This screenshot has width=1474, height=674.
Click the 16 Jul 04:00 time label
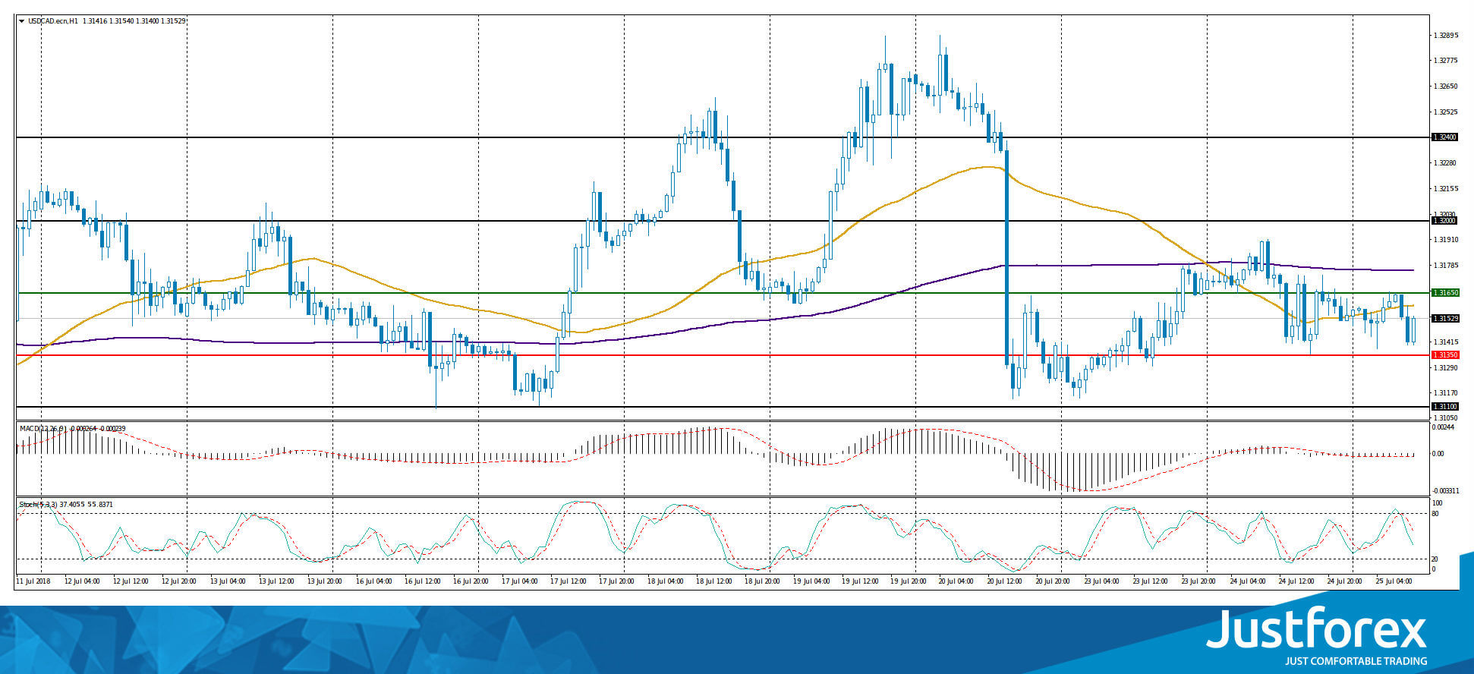tap(374, 581)
